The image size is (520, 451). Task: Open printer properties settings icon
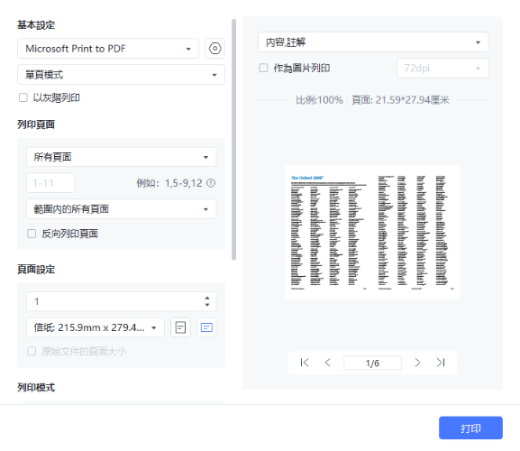pyautogui.click(x=214, y=49)
